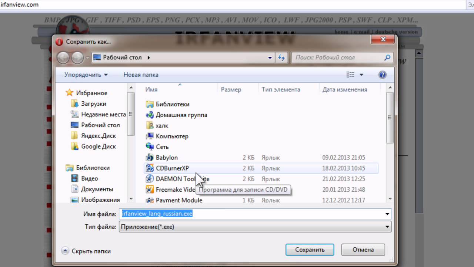This screenshot has width=474, height=267.
Task: Click the Документы library icon
Action: click(74, 189)
